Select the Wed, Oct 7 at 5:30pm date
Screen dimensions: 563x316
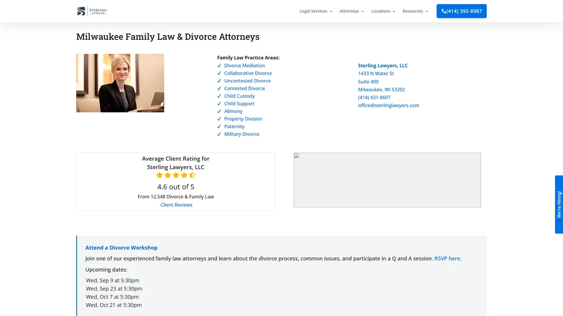coord(112,297)
